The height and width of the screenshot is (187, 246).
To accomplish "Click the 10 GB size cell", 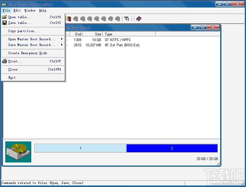I will coord(97,40).
